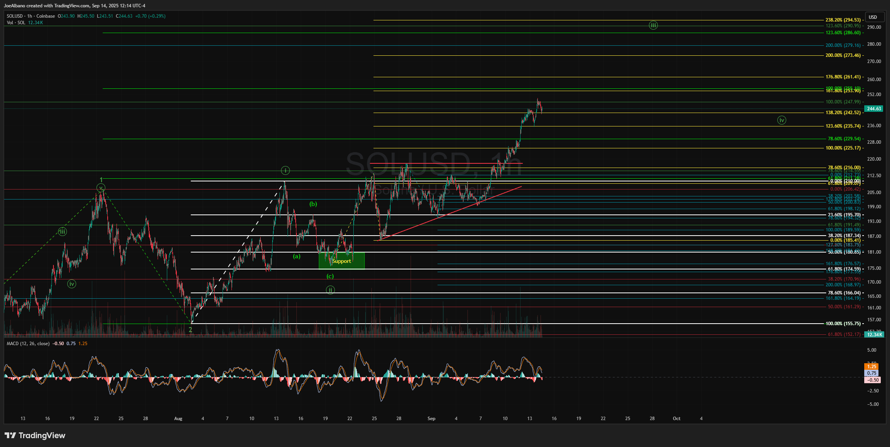
Task: Click the 238.20% (294.53) Fibonacci label
Action: click(843, 20)
